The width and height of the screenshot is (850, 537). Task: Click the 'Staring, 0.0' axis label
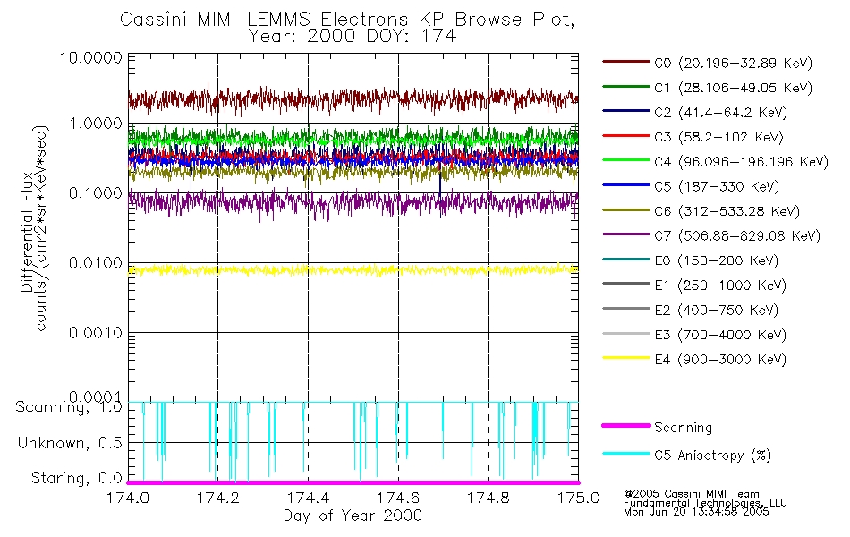(76, 478)
